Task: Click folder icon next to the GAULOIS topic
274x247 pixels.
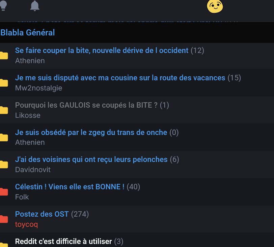Action: 4,110
